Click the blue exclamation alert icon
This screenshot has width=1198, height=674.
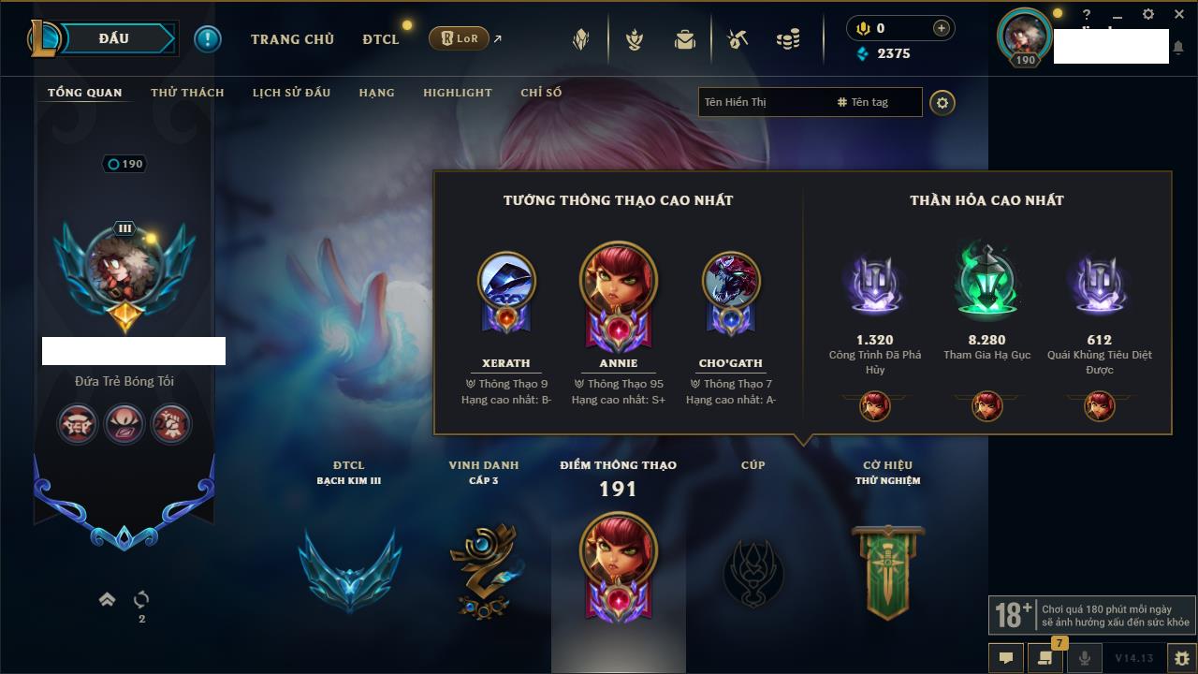click(208, 39)
